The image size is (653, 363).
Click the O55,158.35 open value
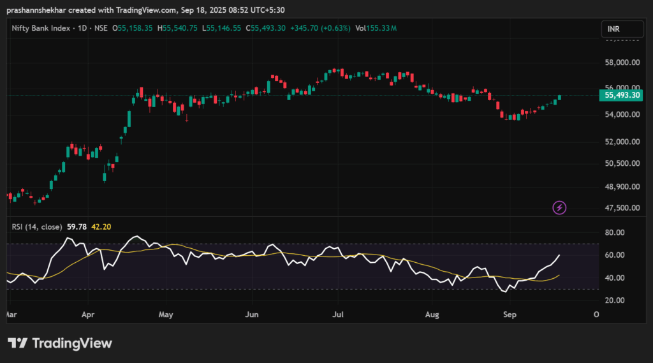click(133, 28)
